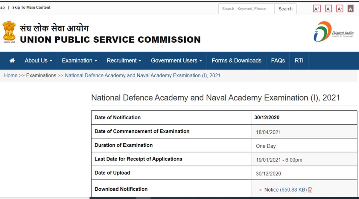Open the Recruitment dropdown menu
This screenshot has height=199, width=359.
(124, 61)
